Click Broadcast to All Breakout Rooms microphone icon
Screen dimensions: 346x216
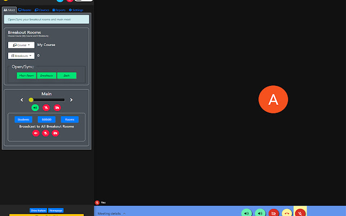coord(45,133)
